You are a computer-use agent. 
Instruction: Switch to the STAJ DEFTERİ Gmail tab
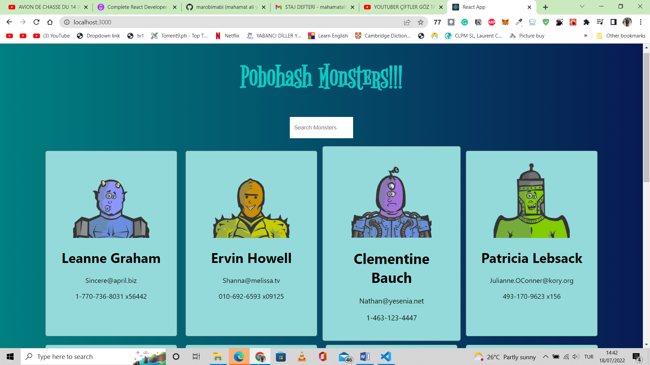coord(313,7)
